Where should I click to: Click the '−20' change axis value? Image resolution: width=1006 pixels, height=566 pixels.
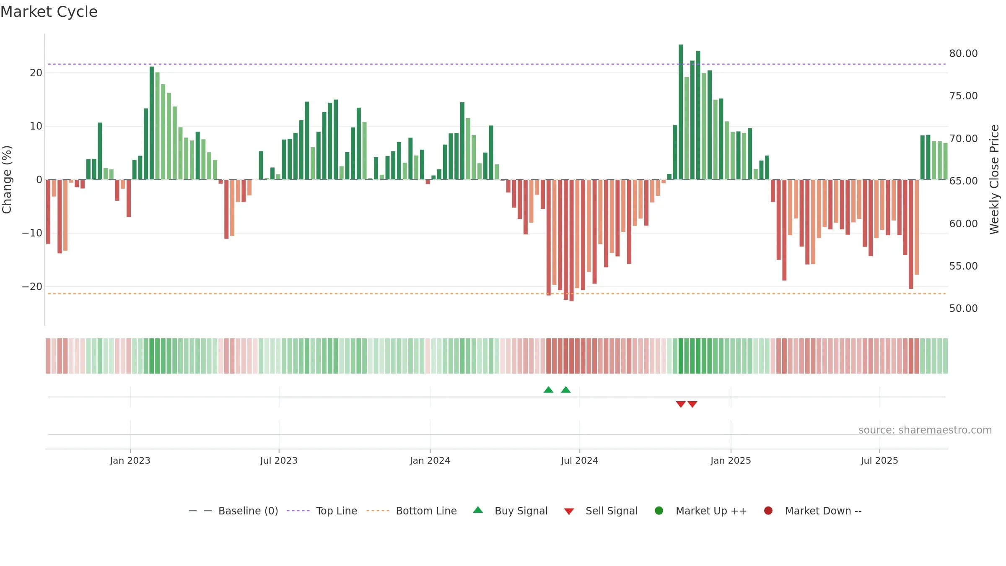(32, 287)
